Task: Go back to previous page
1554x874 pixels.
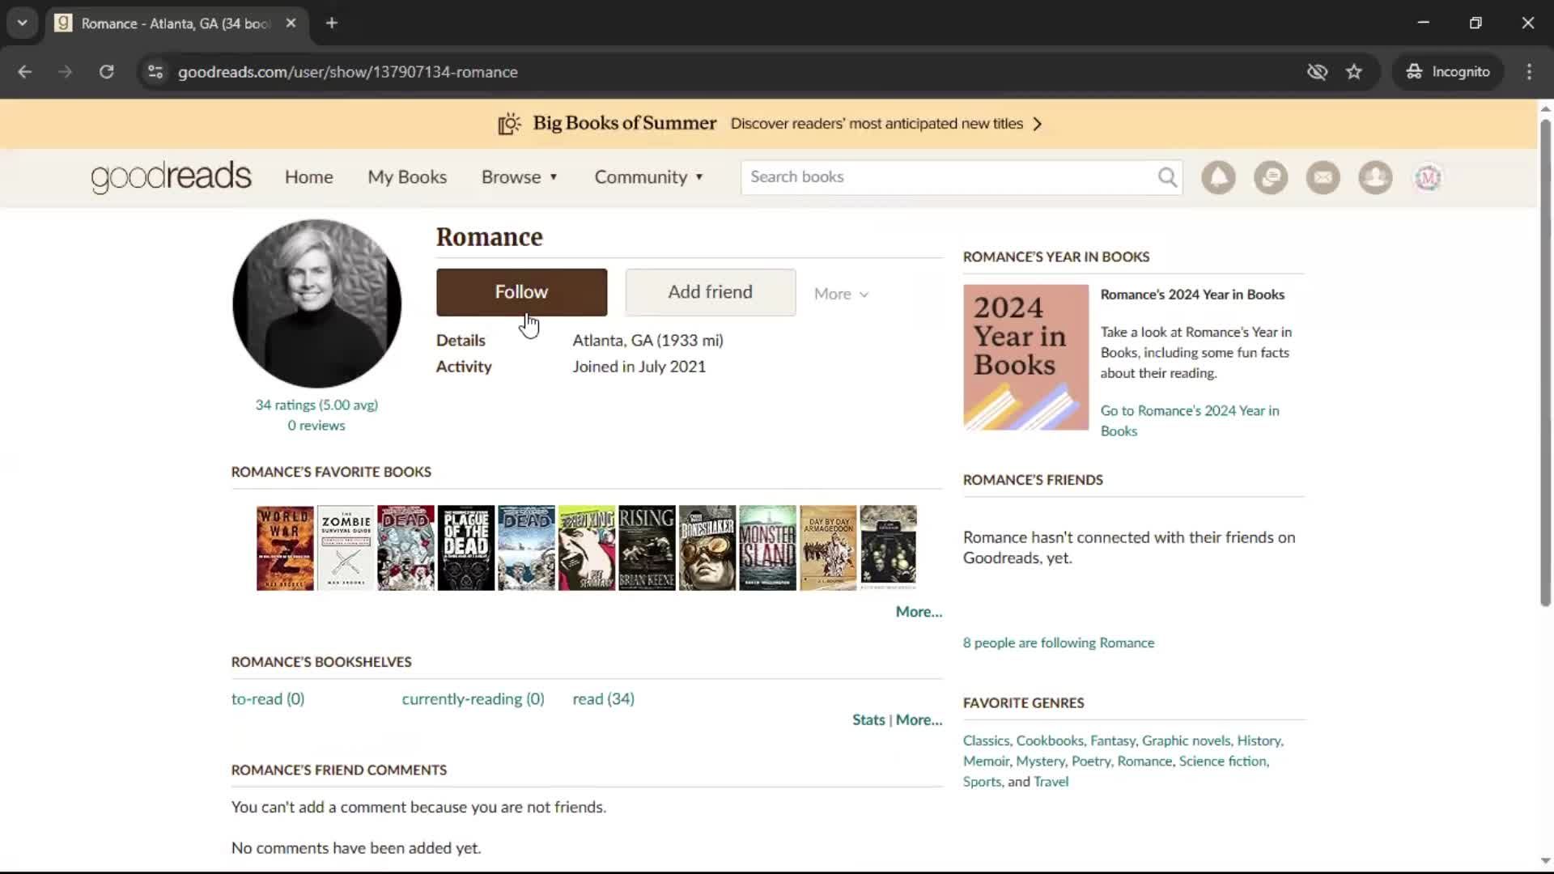Action: click(25, 72)
